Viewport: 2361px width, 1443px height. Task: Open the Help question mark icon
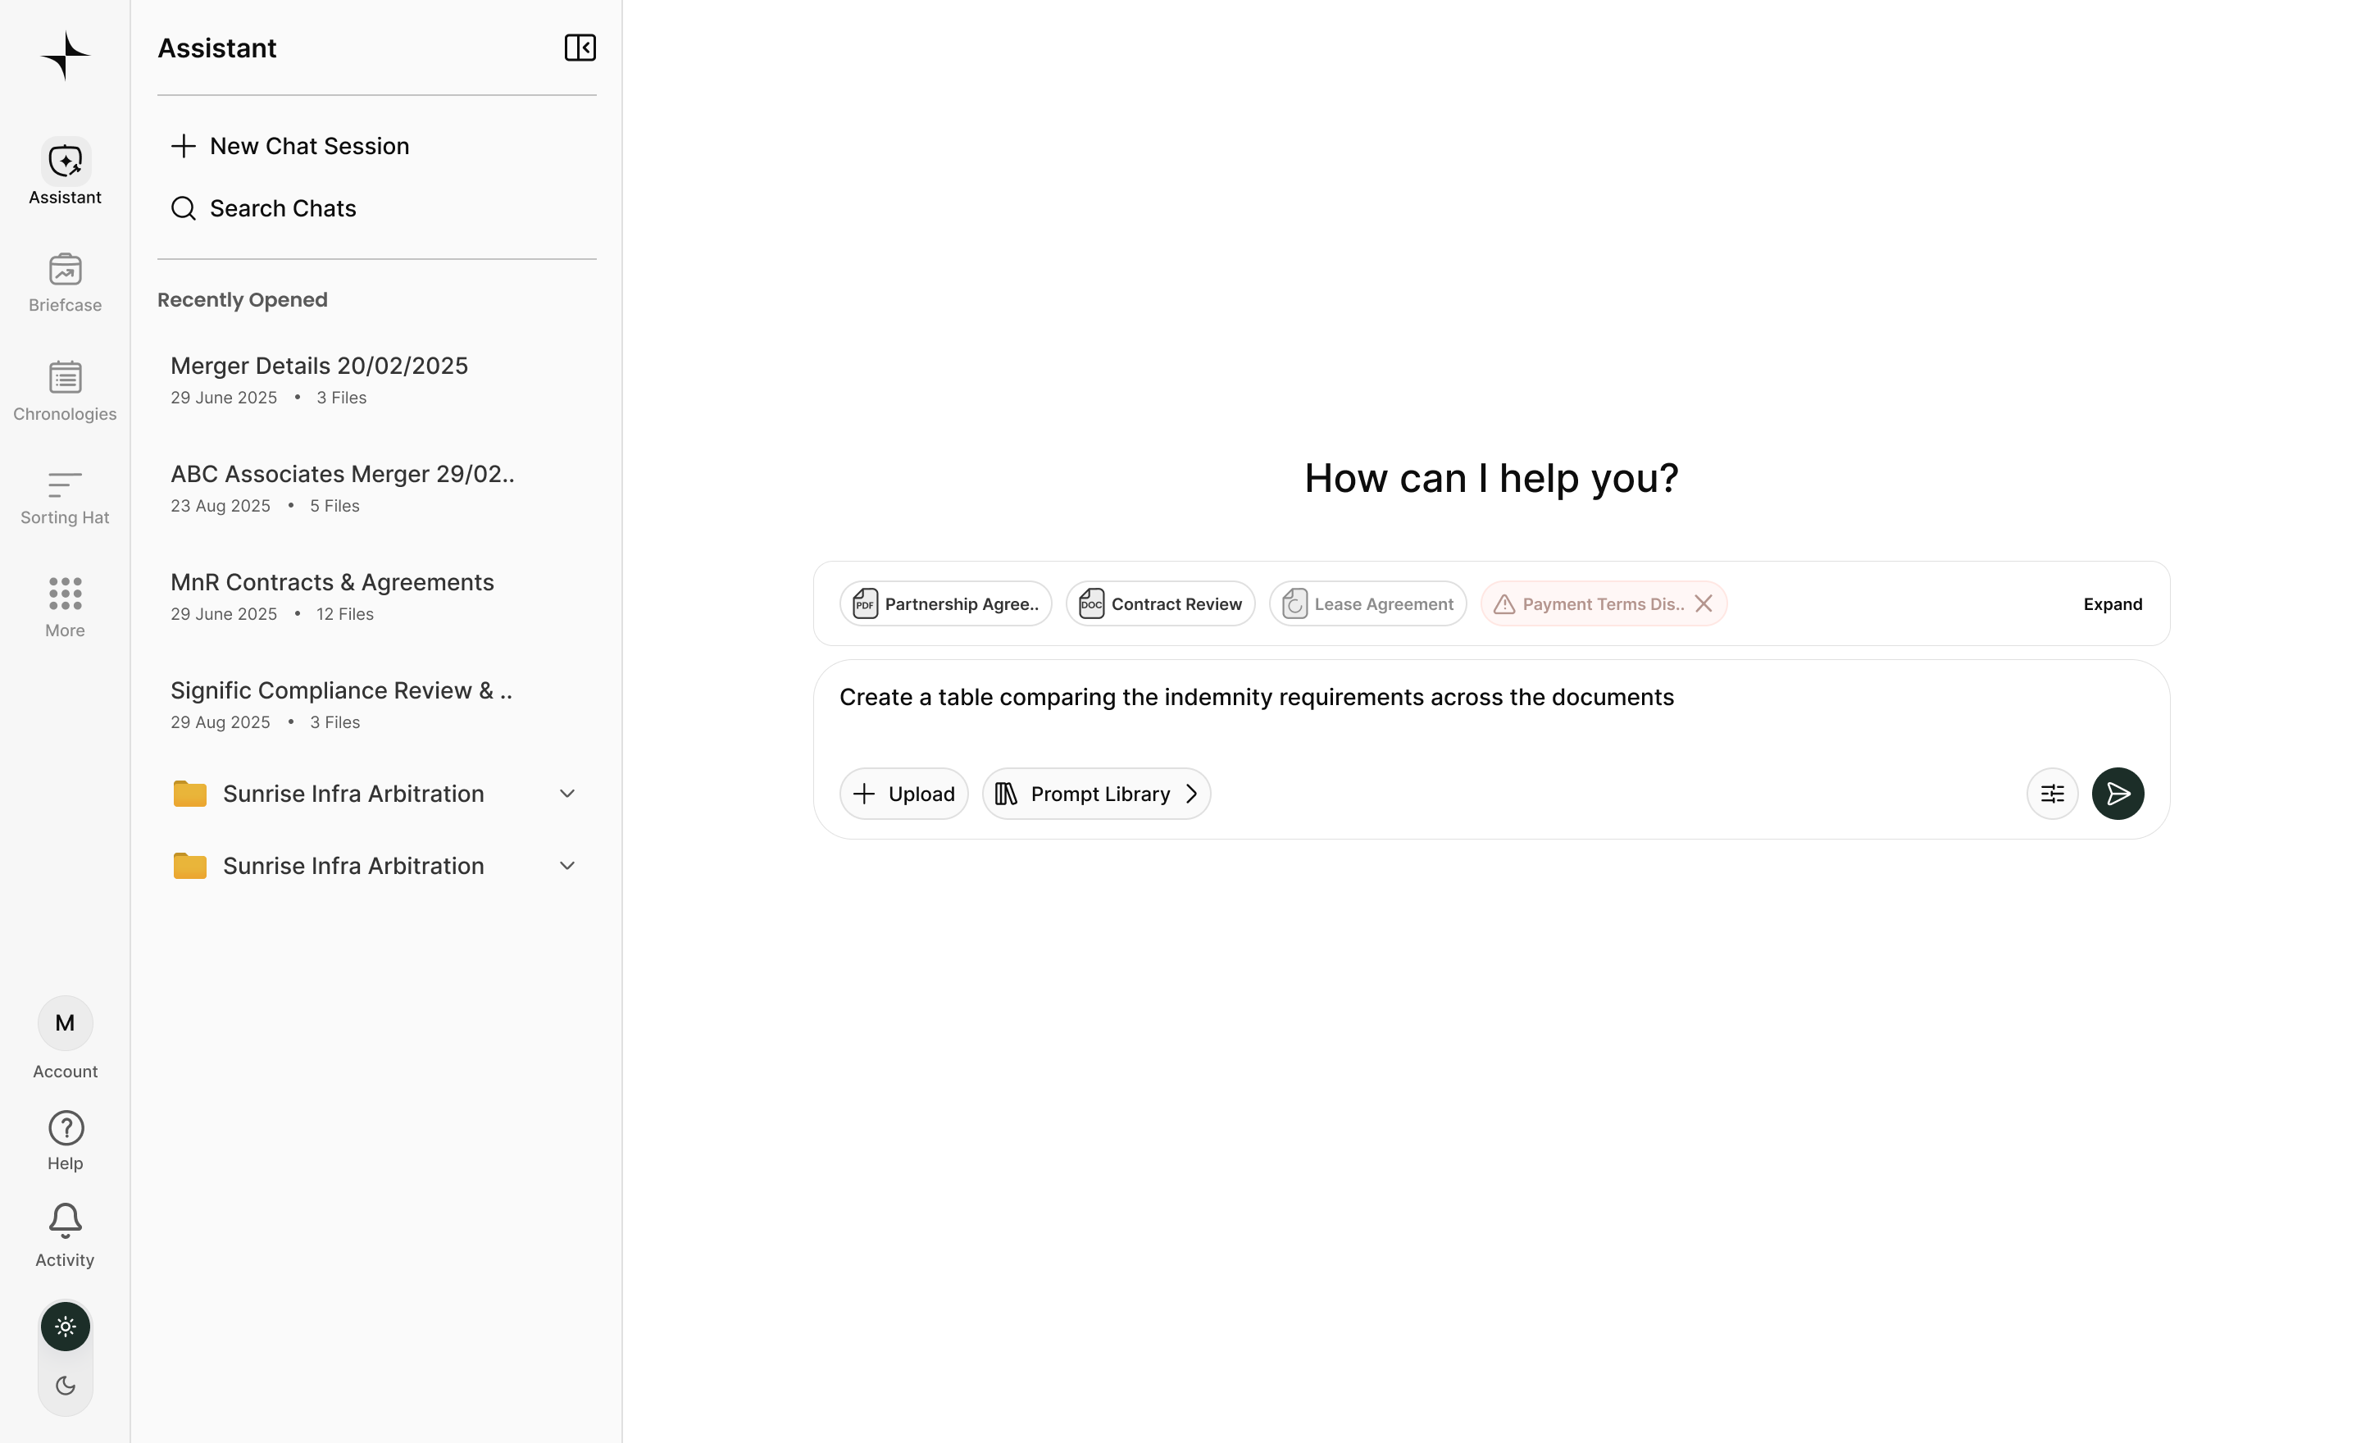[65, 1140]
